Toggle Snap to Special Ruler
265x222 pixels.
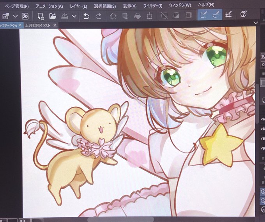216,15
